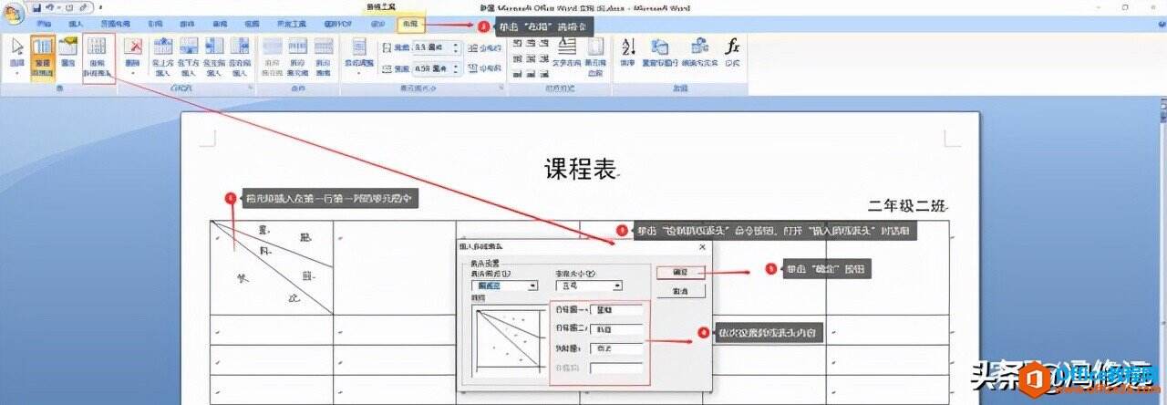Click the Row Title 1 (行标题一) field
Image resolution: width=1167 pixels, height=405 pixels.
(x=615, y=309)
